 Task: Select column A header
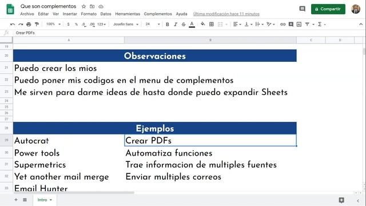(69, 40)
